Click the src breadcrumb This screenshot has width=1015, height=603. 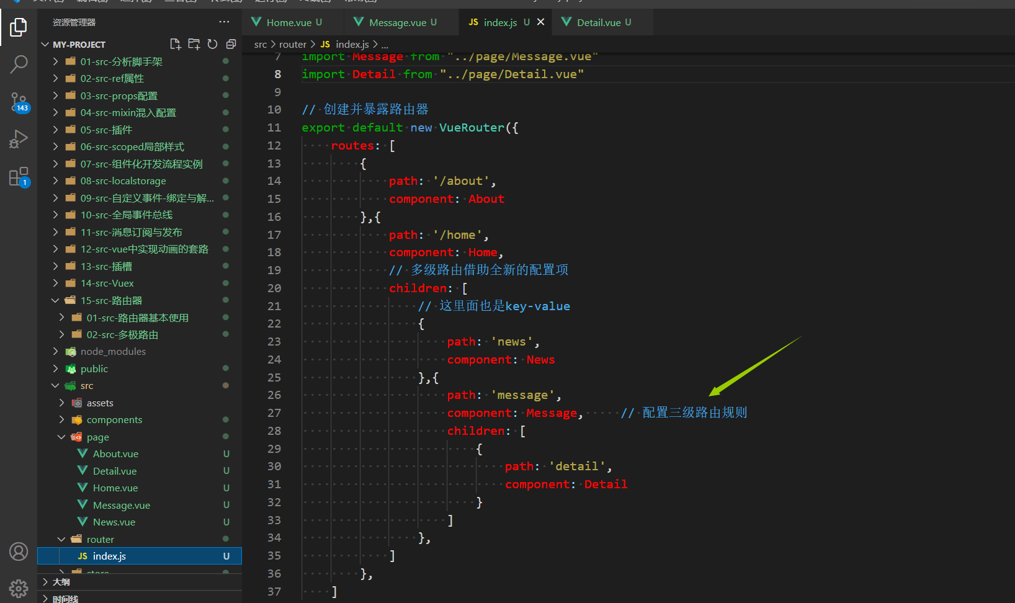click(261, 44)
